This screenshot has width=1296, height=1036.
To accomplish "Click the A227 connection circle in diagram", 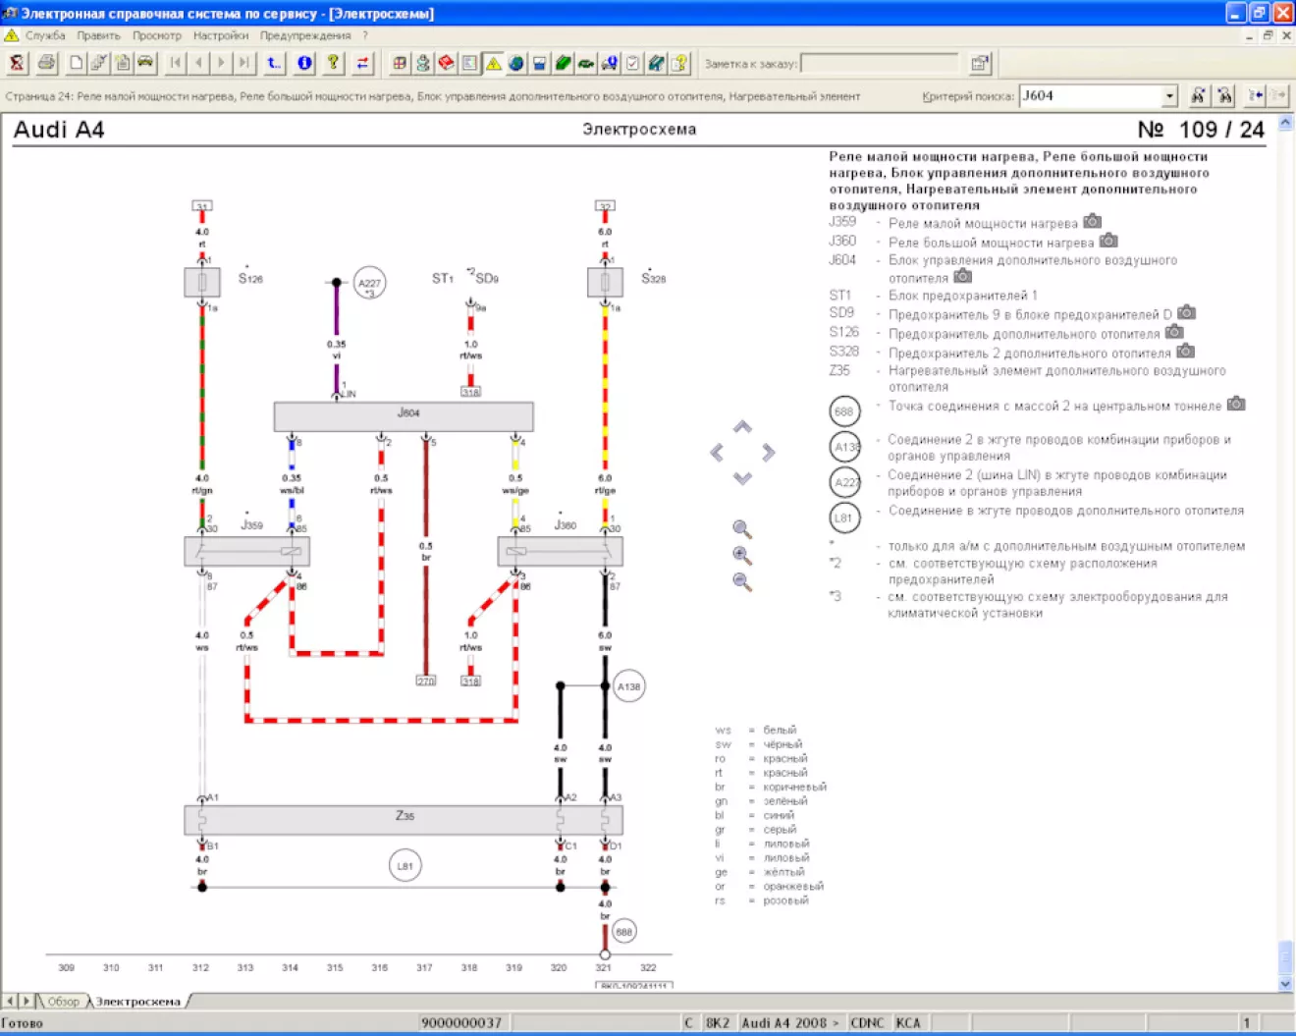I will 369,283.
